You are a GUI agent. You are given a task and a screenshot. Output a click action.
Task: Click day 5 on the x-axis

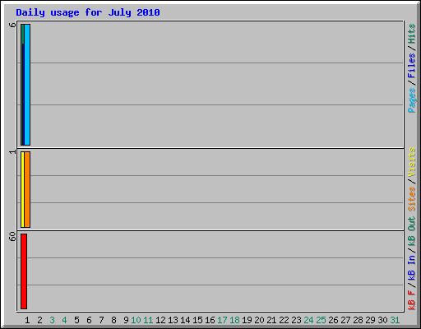[x=76, y=320]
